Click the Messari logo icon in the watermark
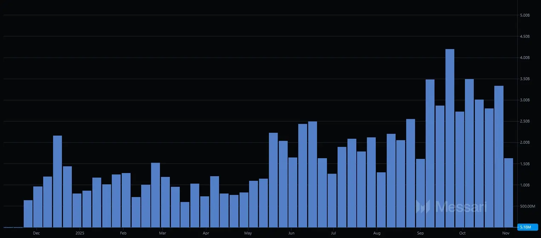541x238 pixels. [x=422, y=207]
